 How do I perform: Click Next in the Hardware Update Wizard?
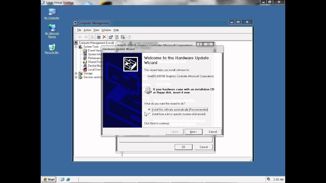coord(194,132)
